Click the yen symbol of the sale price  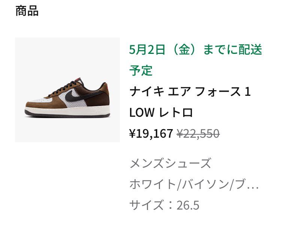(x=132, y=134)
